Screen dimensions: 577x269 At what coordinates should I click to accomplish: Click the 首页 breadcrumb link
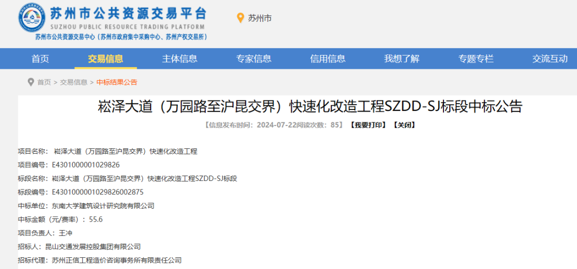[44, 82]
